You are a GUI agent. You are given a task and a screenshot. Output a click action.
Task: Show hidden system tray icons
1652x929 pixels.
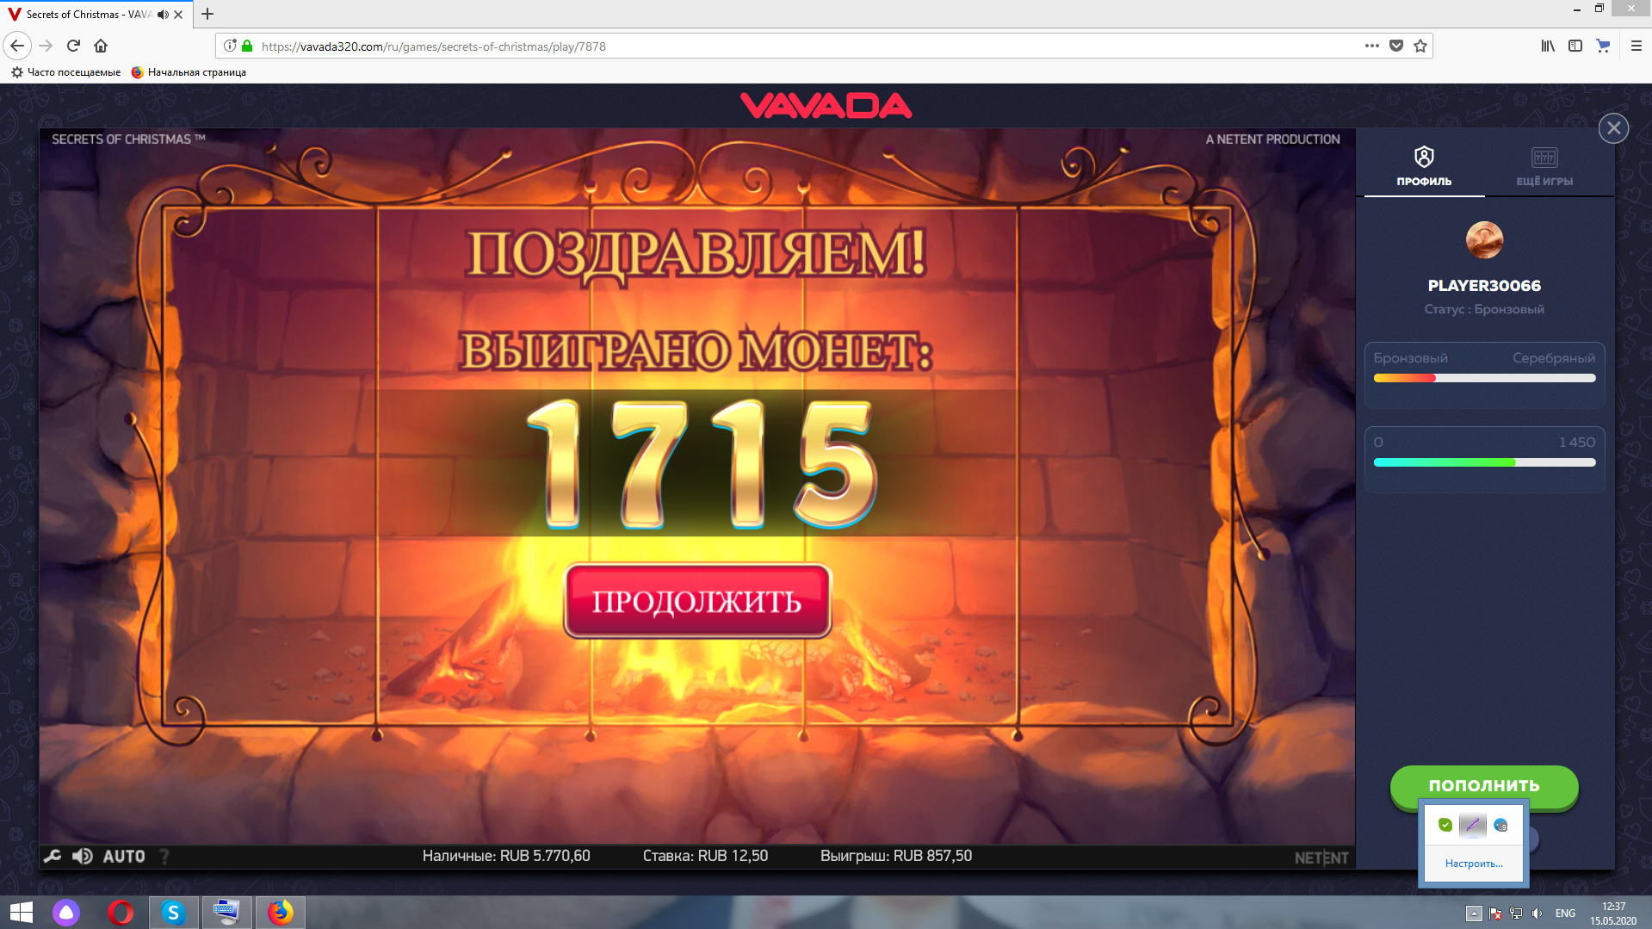(x=1474, y=914)
